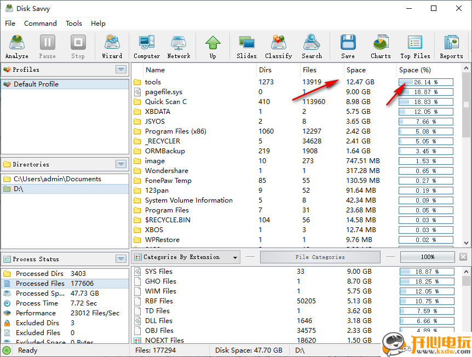Screen dimensions: 472x357
Task: Click the 100% filter button
Action: click(x=427, y=257)
